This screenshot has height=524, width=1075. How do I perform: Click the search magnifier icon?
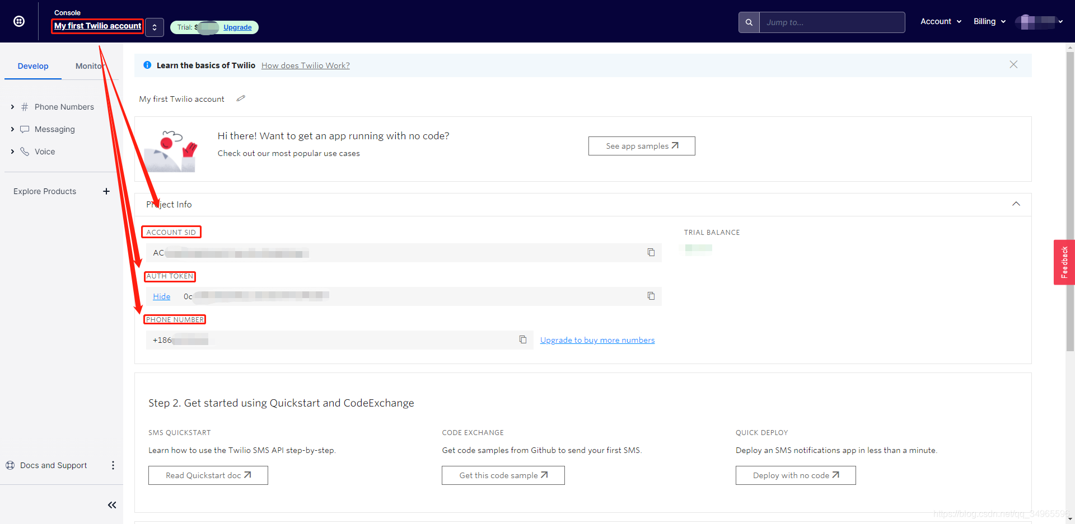pyautogui.click(x=749, y=22)
